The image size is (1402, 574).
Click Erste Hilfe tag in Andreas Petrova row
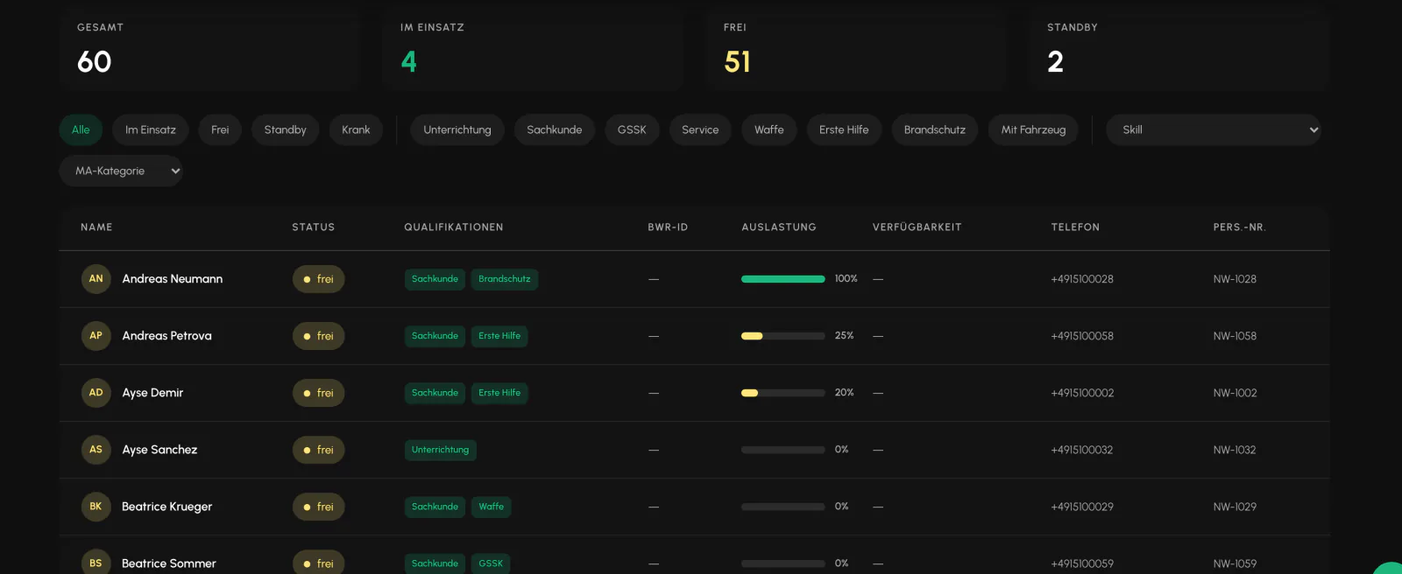coord(499,336)
